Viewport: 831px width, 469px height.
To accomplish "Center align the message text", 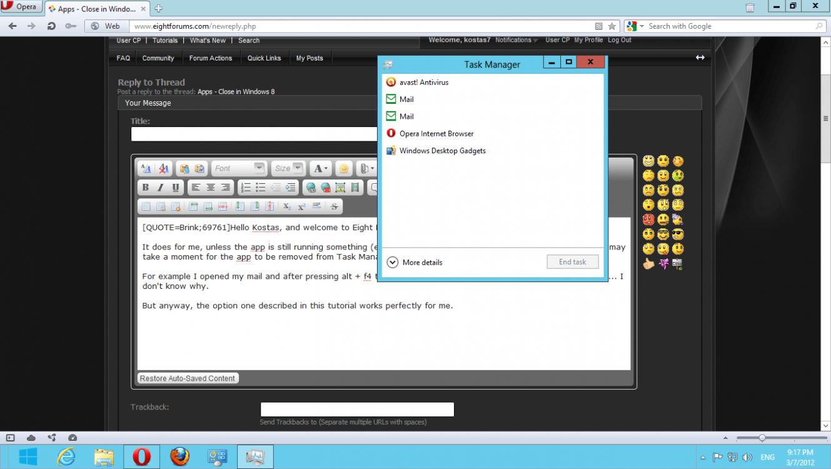I will [211, 188].
